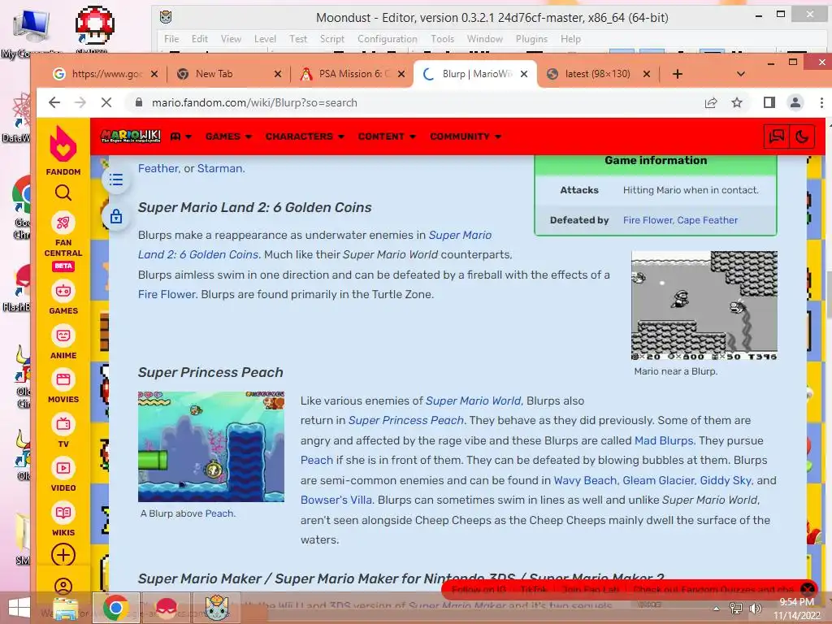Click the system volume icon
The height and width of the screenshot is (624, 832).
[755, 608]
